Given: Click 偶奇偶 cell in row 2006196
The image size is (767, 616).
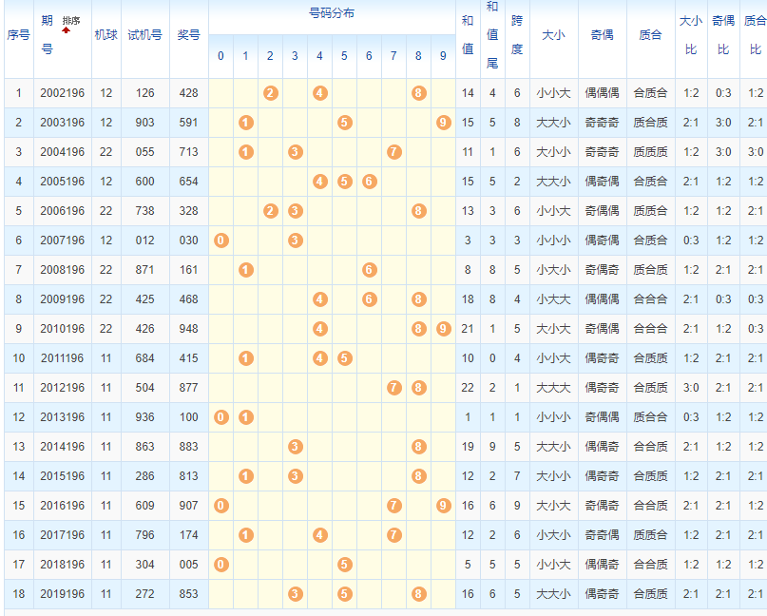Looking at the screenshot, I should [x=602, y=211].
